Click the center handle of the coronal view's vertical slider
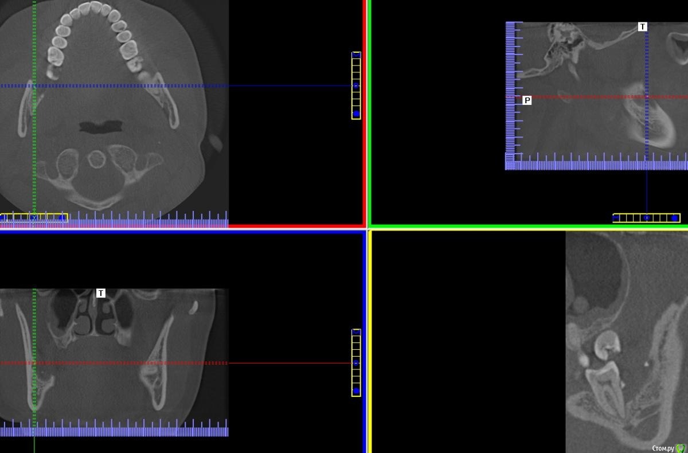The width and height of the screenshot is (688, 453). coord(356,363)
